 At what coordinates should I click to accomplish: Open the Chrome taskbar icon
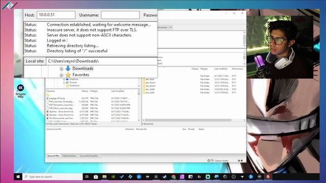tap(173, 177)
